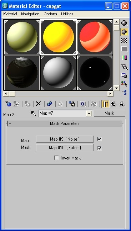Image resolution: width=131 pixels, height=231 pixels.
Task: Toggle checkered Background icon
Action: coord(124,40)
